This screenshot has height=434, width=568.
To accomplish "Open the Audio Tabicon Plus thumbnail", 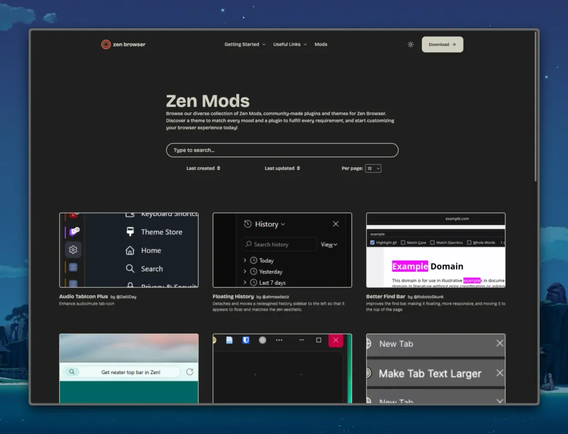I will 129,250.
